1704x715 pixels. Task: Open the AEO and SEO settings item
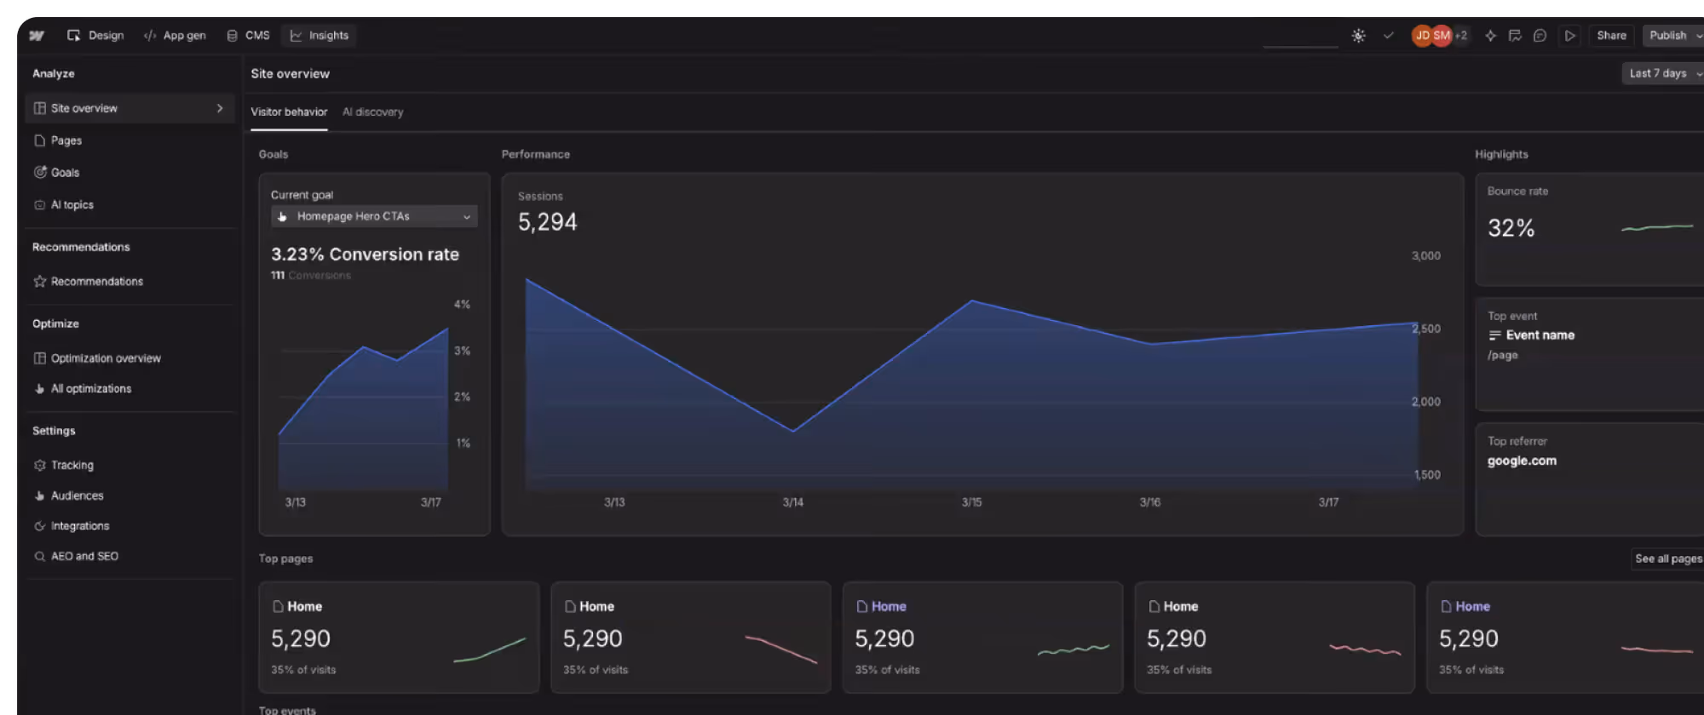coord(130,557)
